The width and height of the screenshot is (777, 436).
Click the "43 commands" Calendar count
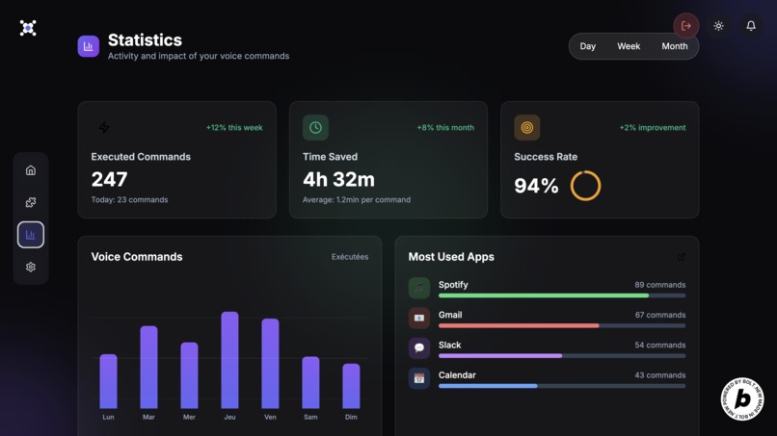[660, 375]
